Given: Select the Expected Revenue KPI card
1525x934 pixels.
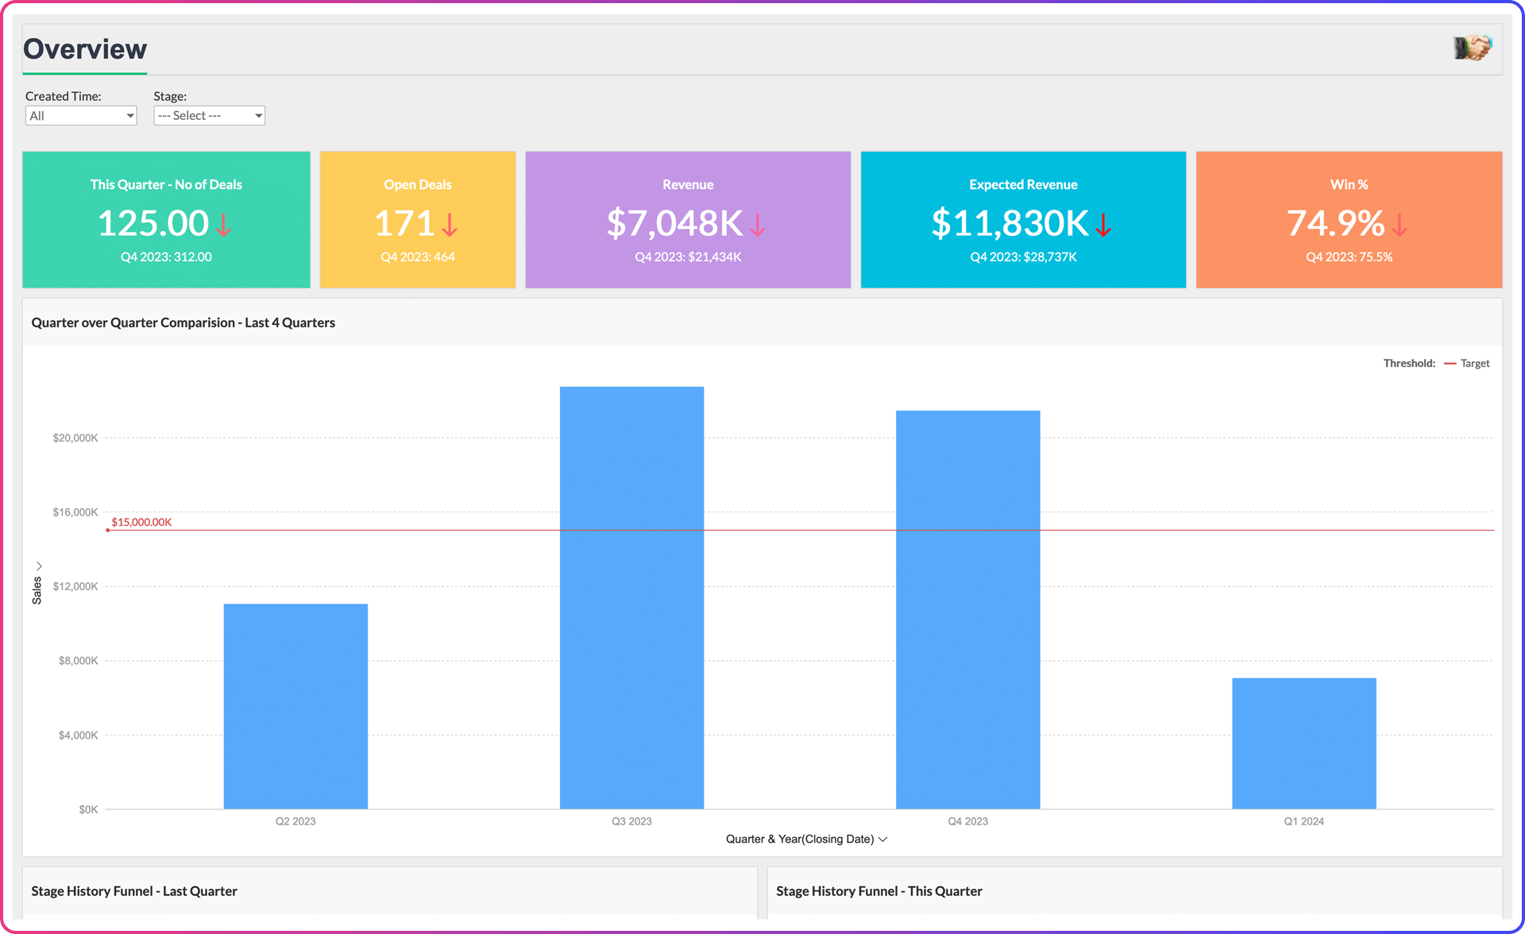Looking at the screenshot, I should (x=1023, y=219).
